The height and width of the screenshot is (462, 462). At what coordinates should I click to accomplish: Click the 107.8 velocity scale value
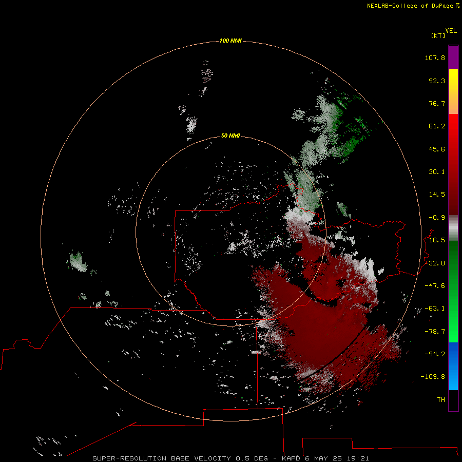coord(435,57)
